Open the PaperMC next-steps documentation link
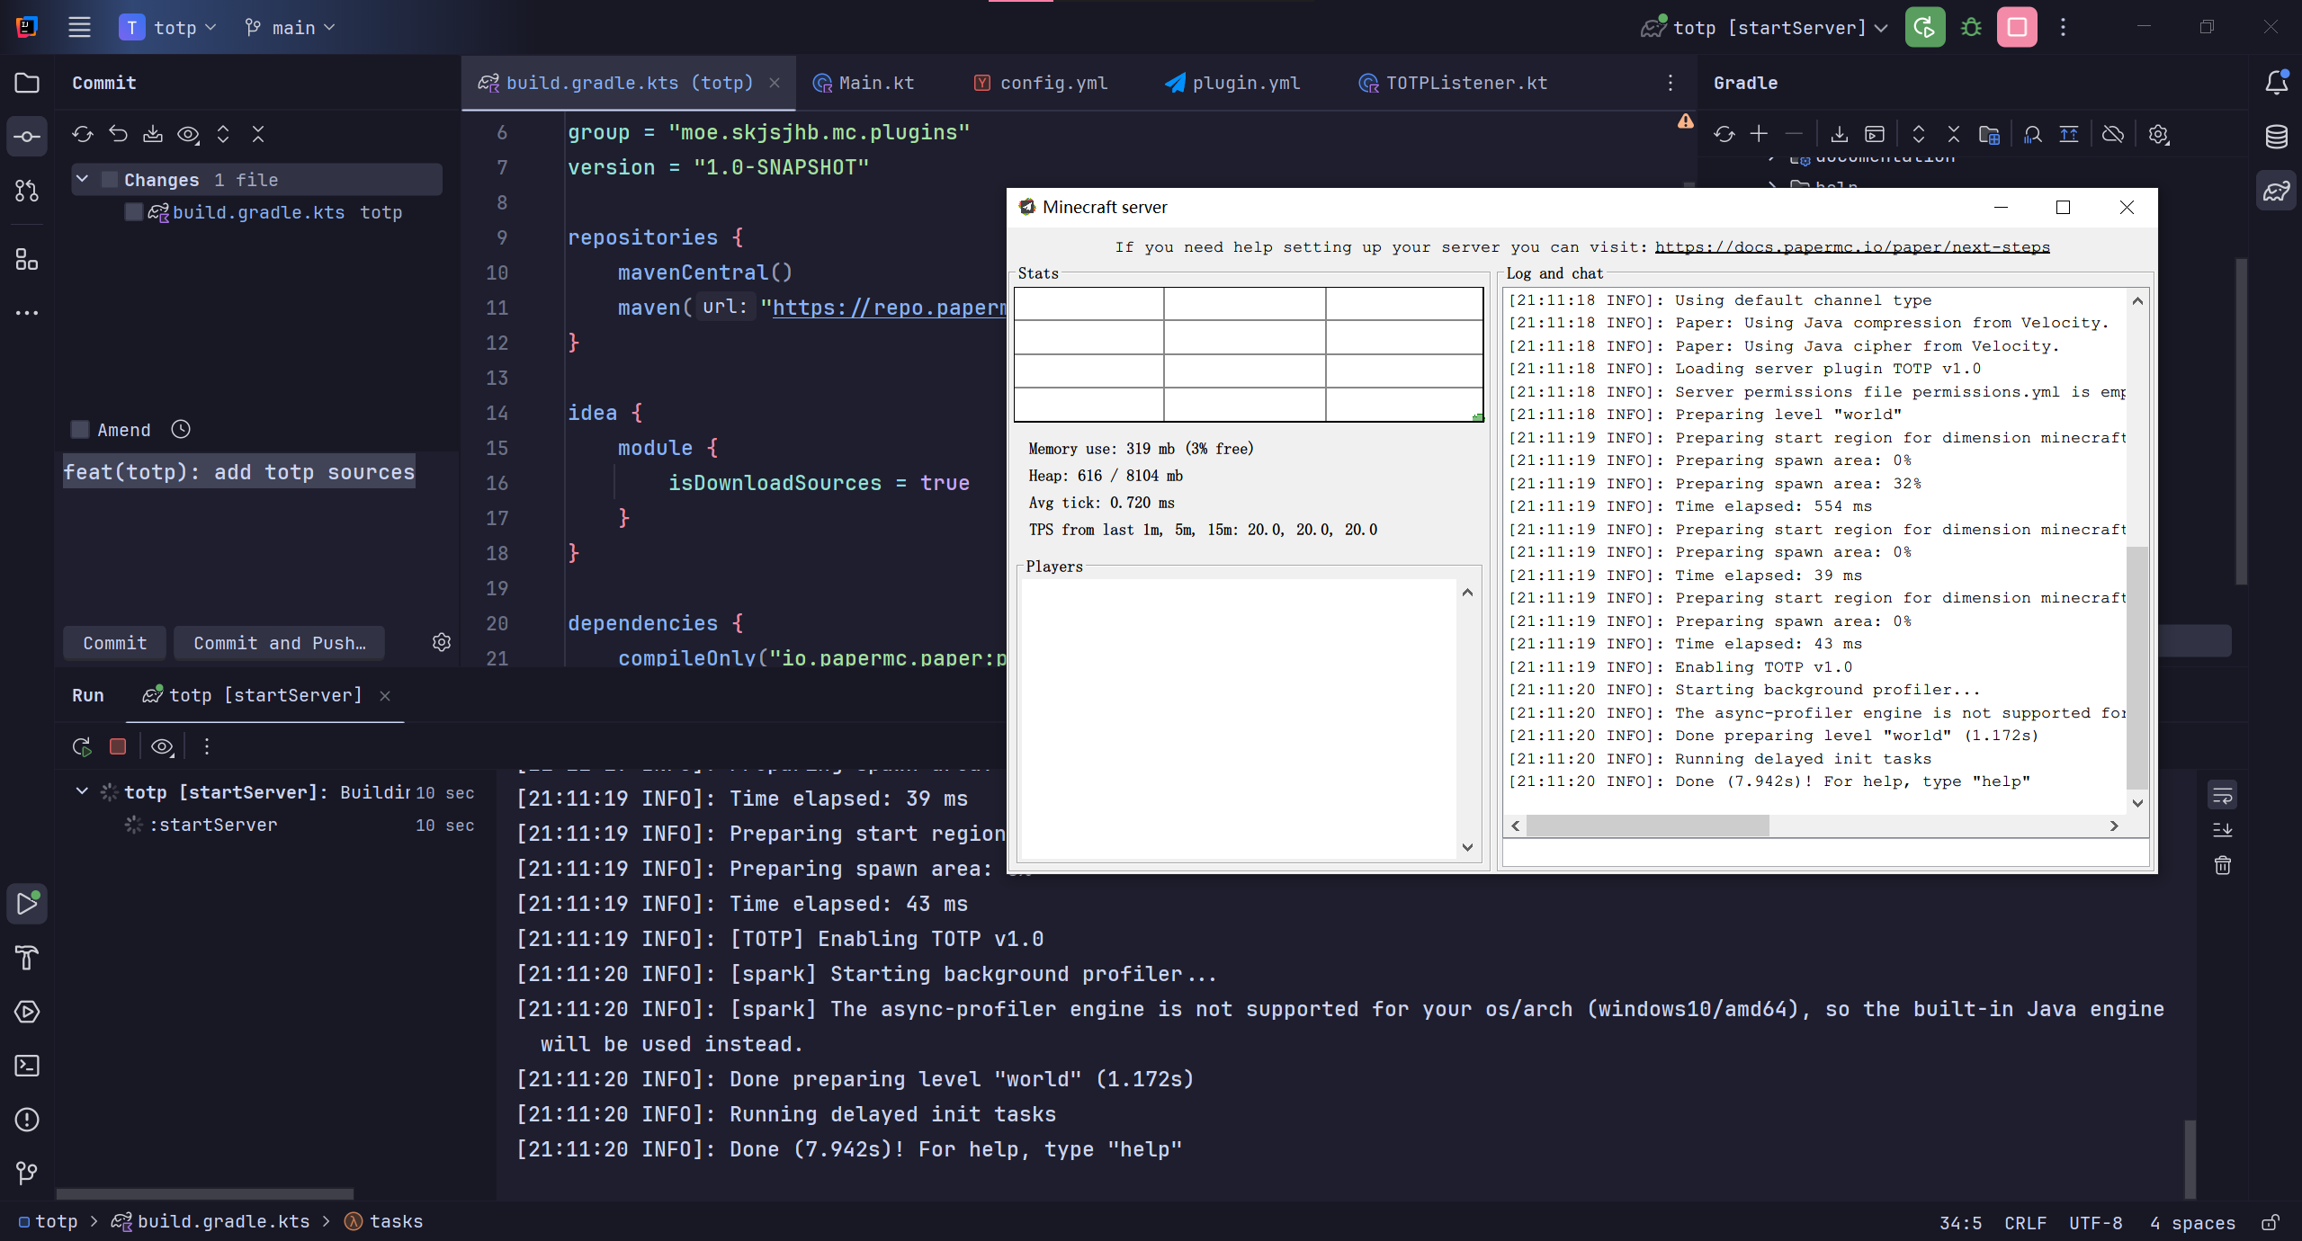The image size is (2302, 1241). 1851,246
